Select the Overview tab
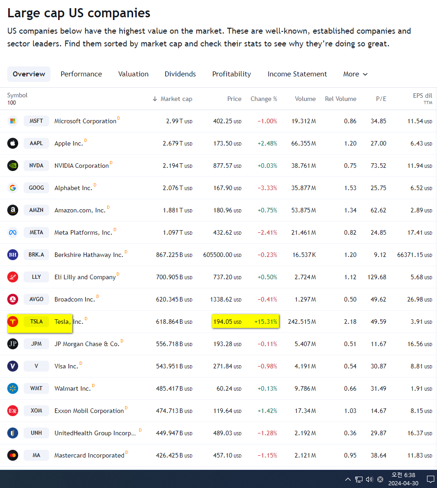437x488 pixels. (29, 74)
